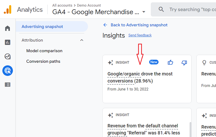This screenshot has height=137, width=216.
Task: Give thumbs up to Google/organic insight
Action: pyautogui.click(x=170, y=62)
